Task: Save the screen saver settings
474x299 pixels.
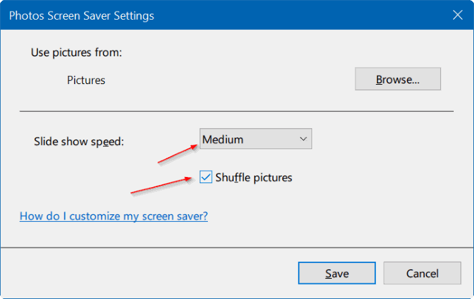Action: click(337, 273)
